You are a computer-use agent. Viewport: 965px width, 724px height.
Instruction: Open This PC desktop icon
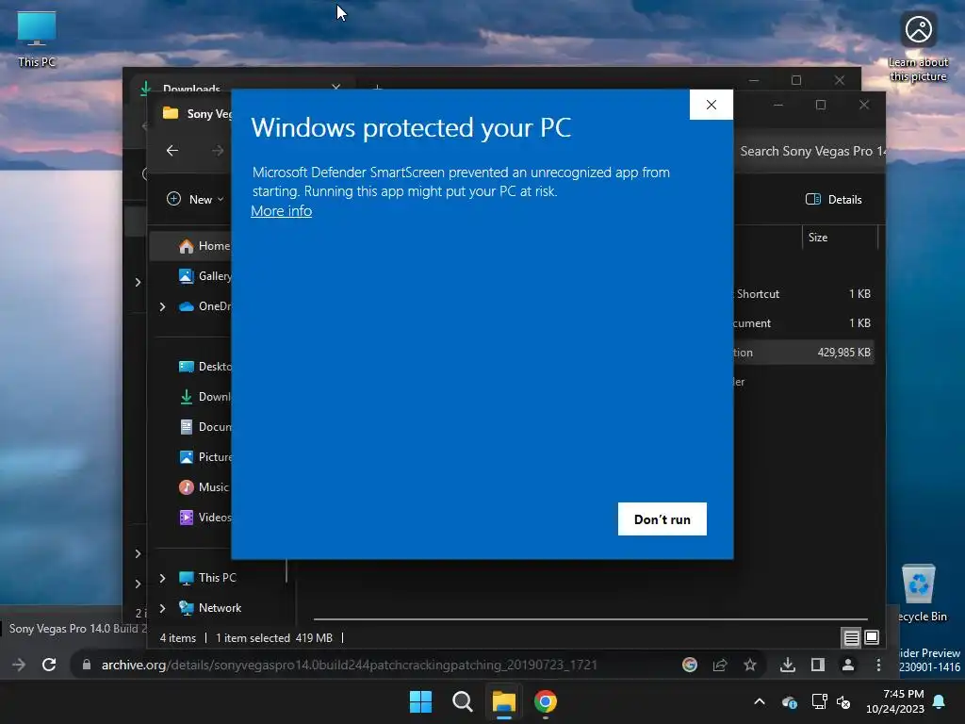[37, 40]
